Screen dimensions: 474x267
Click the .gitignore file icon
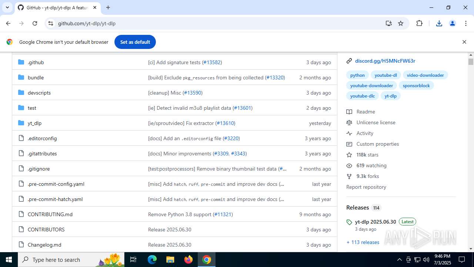pyautogui.click(x=21, y=169)
